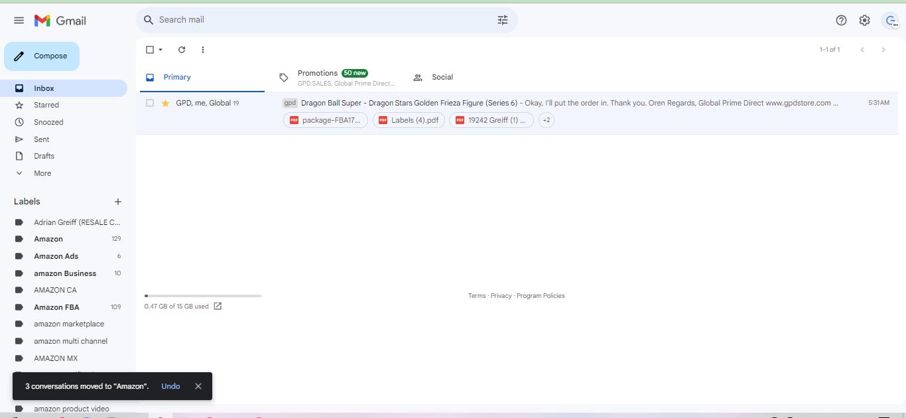Show search options filter icon
This screenshot has height=418, width=906.
point(503,20)
